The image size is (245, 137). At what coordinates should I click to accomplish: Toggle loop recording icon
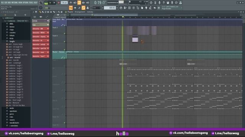(88, 3)
